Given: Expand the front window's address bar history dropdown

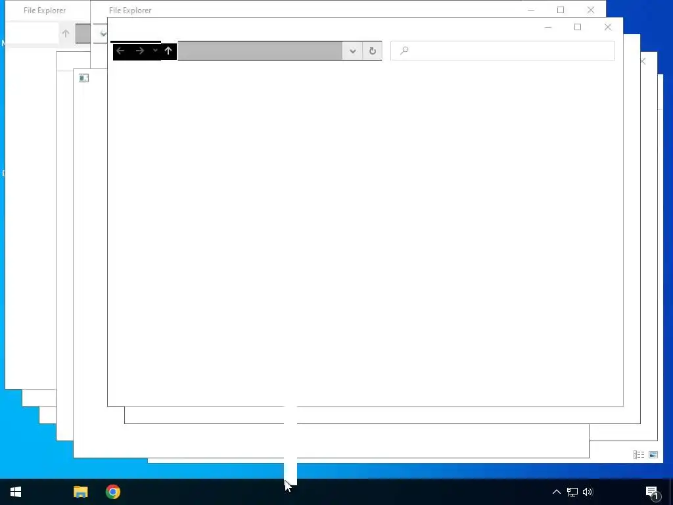Looking at the screenshot, I should [x=352, y=51].
